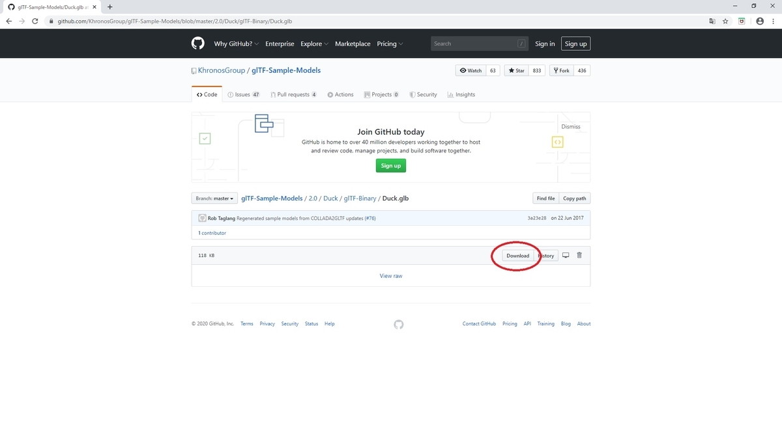Expand the Explore dropdown in header
782x423 pixels.
coord(314,44)
